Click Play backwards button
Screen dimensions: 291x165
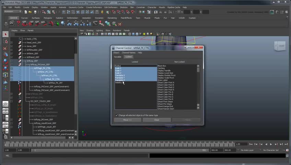point(266,144)
